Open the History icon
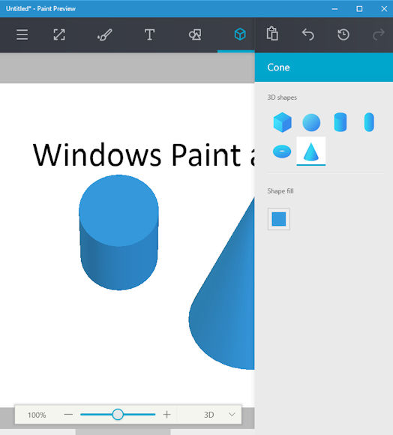This screenshot has width=393, height=435. (x=343, y=34)
